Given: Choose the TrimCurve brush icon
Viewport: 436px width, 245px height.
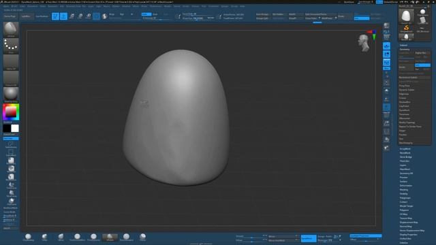Looking at the screenshot, I should coord(11,185).
